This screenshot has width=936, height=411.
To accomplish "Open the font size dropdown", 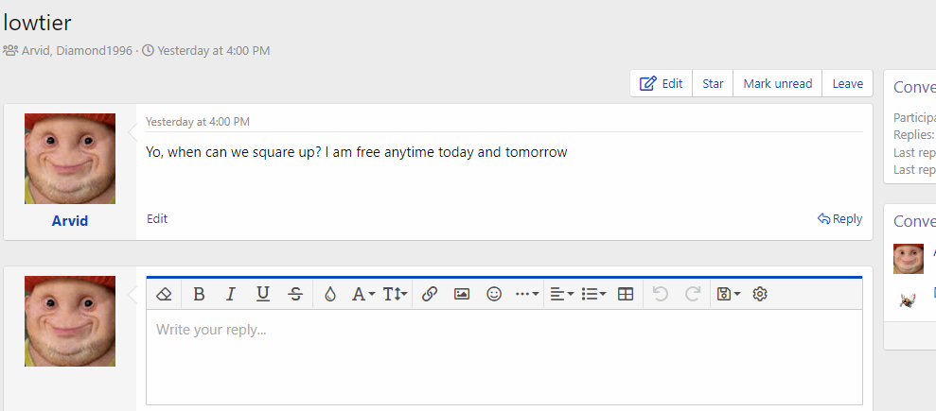I will (x=396, y=294).
